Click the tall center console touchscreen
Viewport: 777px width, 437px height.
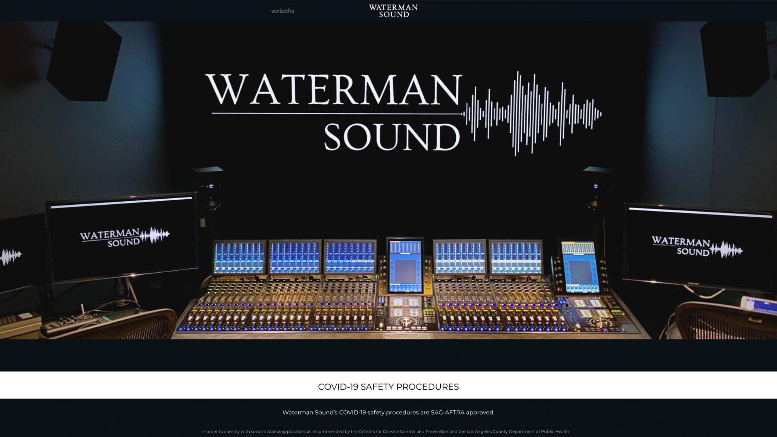tap(405, 265)
